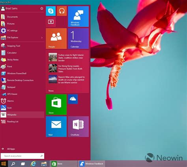187x167 pixels.
Task: Launch Paint
Action: click(x=22, y=67)
